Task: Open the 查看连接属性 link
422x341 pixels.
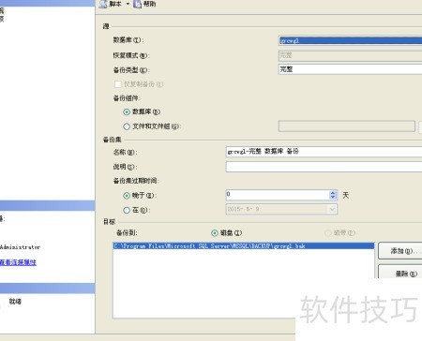Action: point(18,262)
